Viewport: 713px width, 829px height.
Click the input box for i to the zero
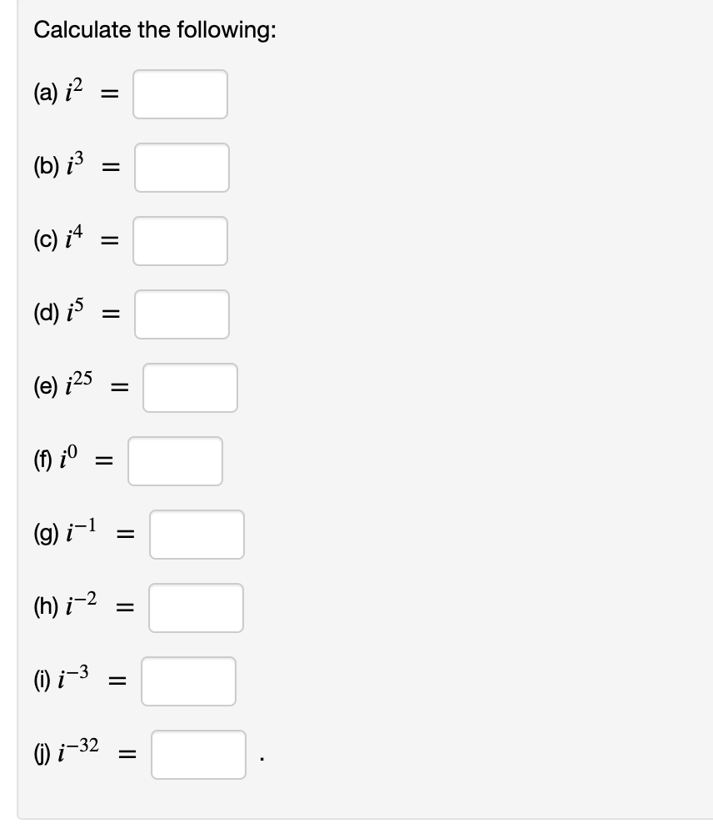[x=175, y=461]
